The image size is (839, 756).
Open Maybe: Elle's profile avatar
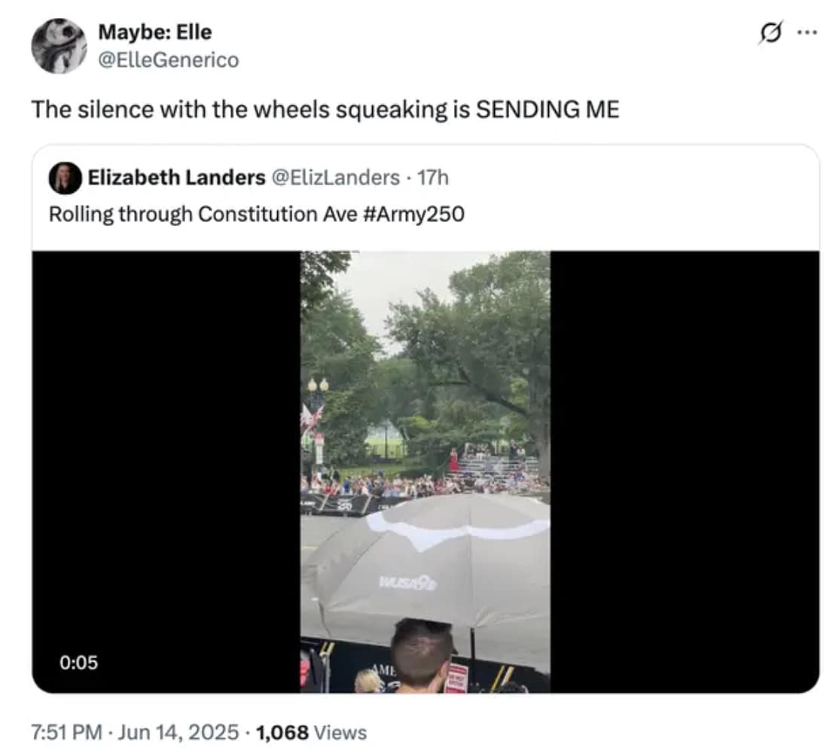pyautogui.click(x=59, y=46)
